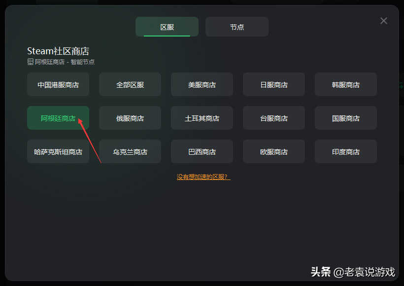The height and width of the screenshot is (286, 404).
Task: Choose 哈萨克斯坦商店 region
Action: tap(58, 152)
